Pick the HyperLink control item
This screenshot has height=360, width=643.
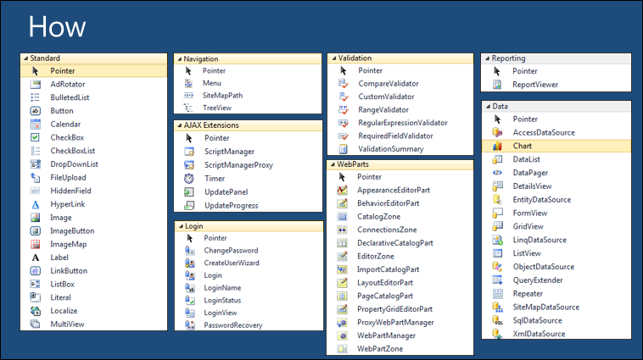pos(67,204)
